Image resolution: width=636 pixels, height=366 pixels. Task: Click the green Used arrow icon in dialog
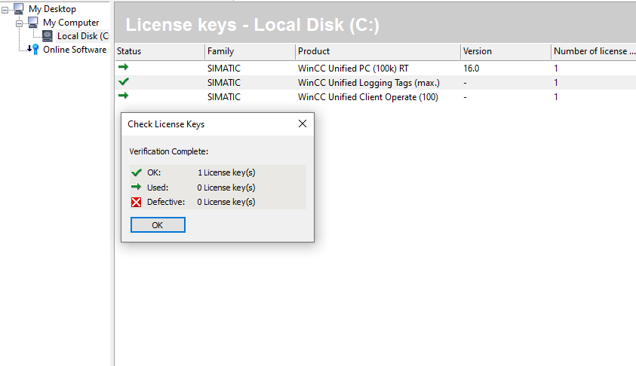(x=137, y=187)
